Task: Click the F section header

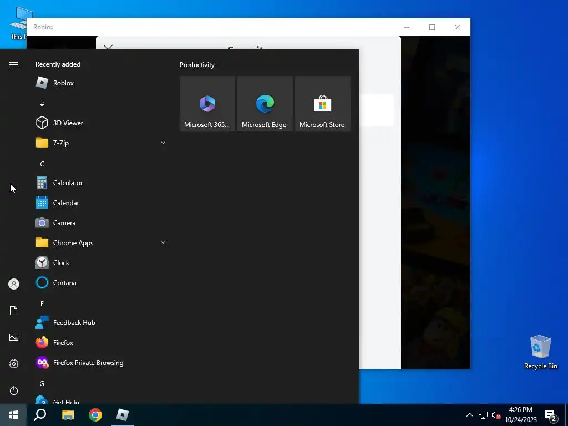Action: tap(42, 303)
